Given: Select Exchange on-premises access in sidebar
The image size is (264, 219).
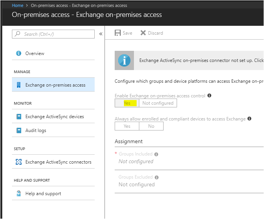Looking at the screenshot, I should pyautogui.click(x=53, y=85).
